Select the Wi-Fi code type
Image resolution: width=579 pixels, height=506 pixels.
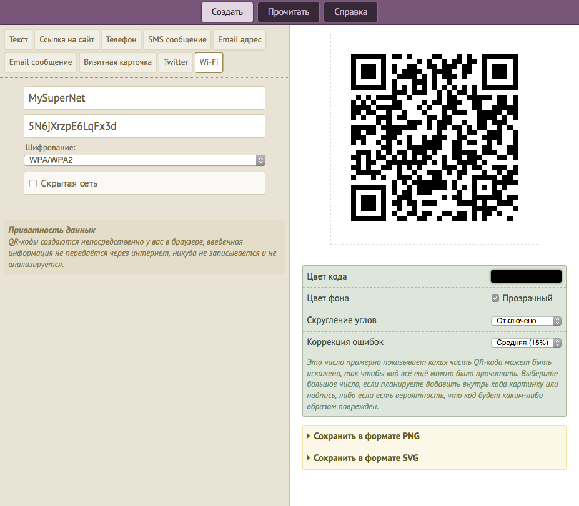209,62
